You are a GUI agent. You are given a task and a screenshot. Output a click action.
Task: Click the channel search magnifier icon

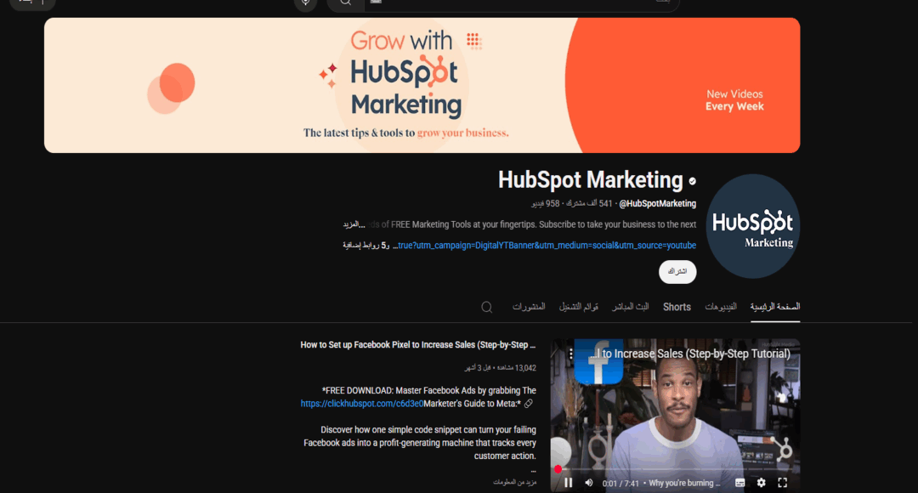pyautogui.click(x=485, y=306)
